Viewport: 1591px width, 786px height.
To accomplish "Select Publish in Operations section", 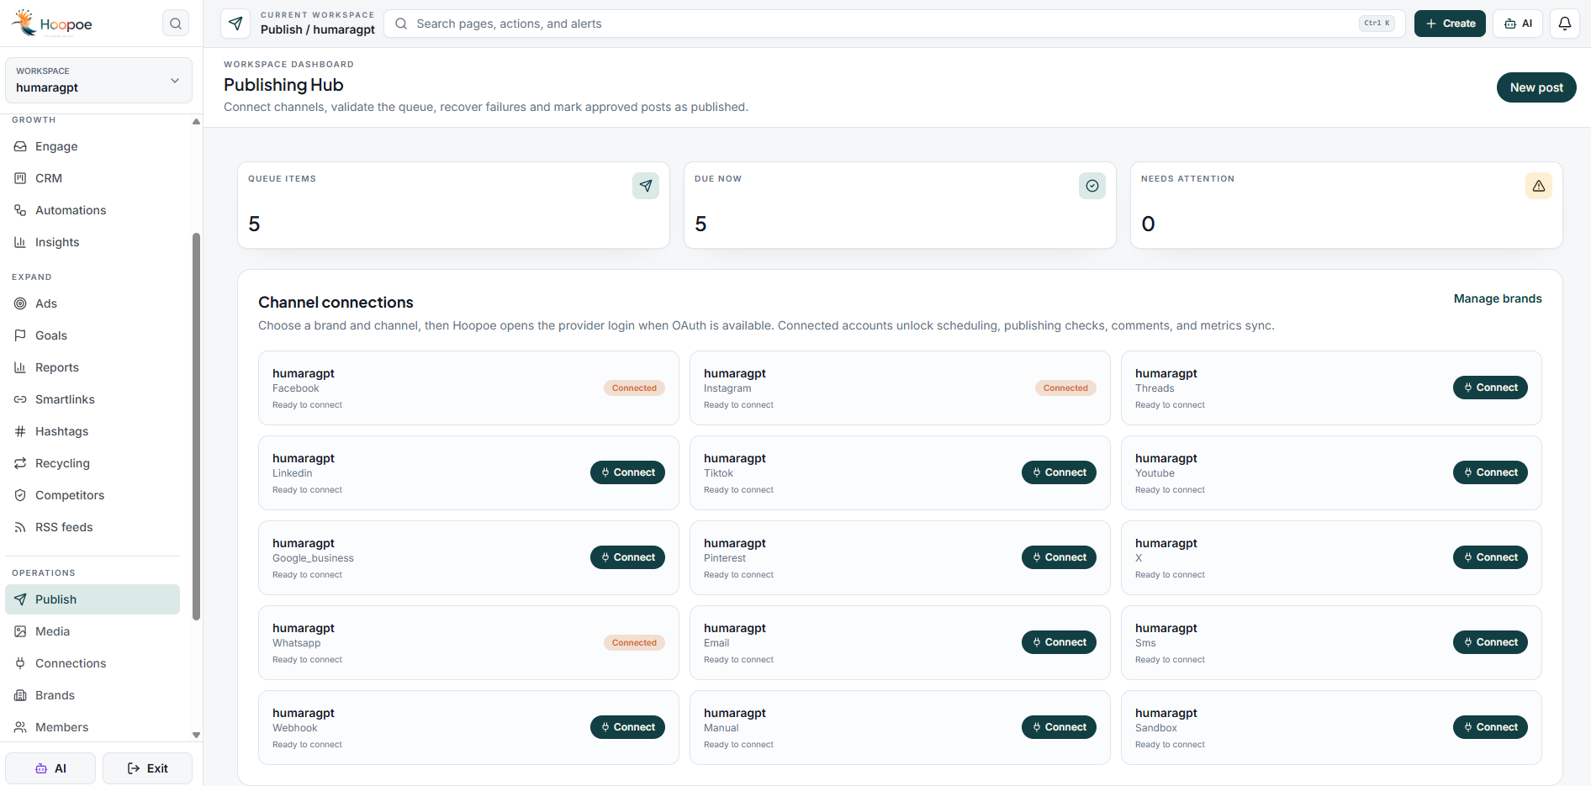I will [x=92, y=599].
